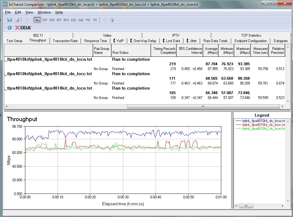Screen dimensions: 293x217
Task: Open the Edit menu
Action: (18, 12)
